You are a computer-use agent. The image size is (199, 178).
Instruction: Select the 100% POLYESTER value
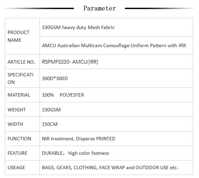[x=63, y=95]
